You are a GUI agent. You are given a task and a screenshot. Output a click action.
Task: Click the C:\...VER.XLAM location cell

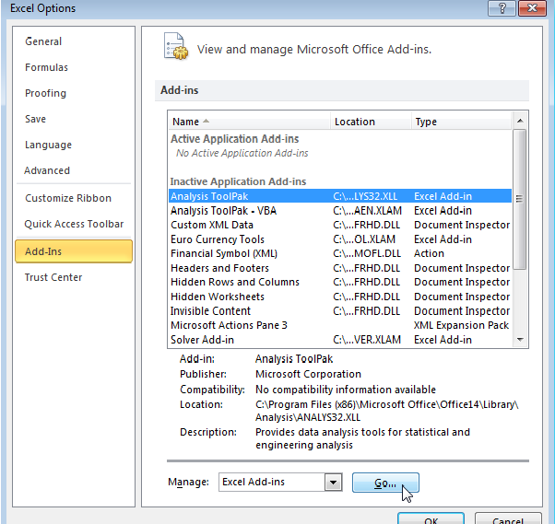(367, 340)
